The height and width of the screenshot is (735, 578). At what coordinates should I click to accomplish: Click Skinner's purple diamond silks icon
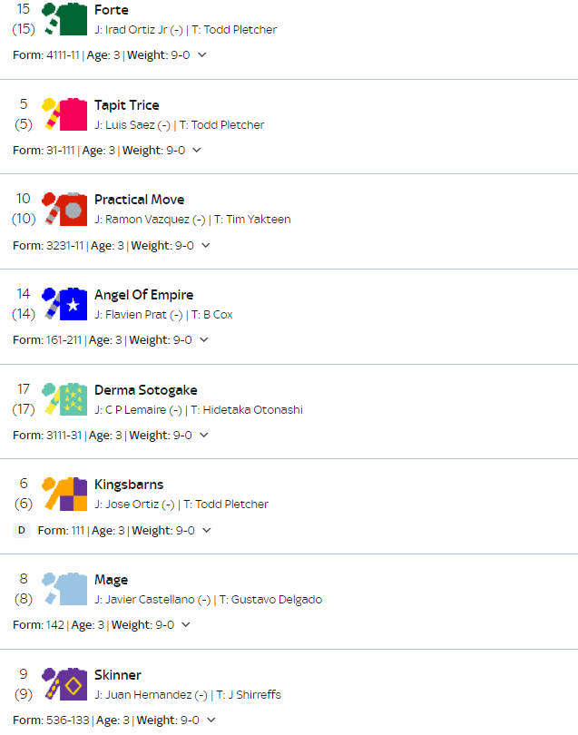64,684
